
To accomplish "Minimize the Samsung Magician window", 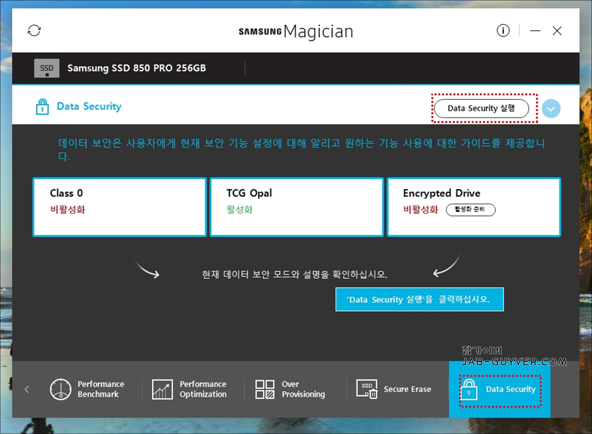I will [535, 31].
